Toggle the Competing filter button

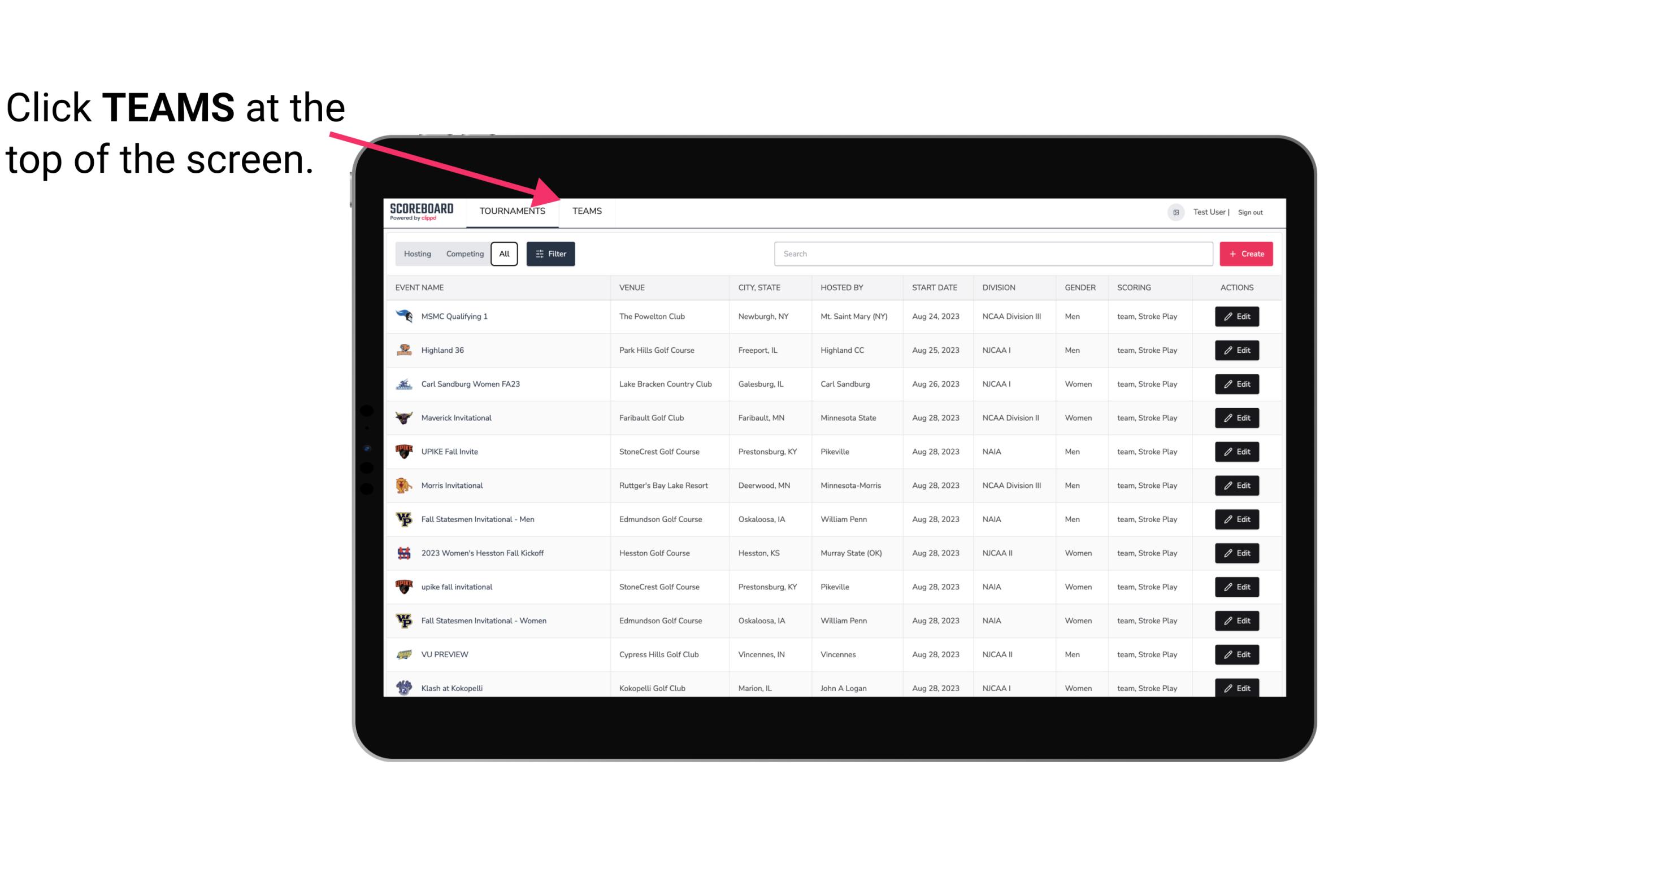tap(463, 254)
